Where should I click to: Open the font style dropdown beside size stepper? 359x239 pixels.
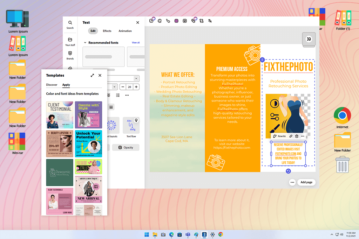114,87
